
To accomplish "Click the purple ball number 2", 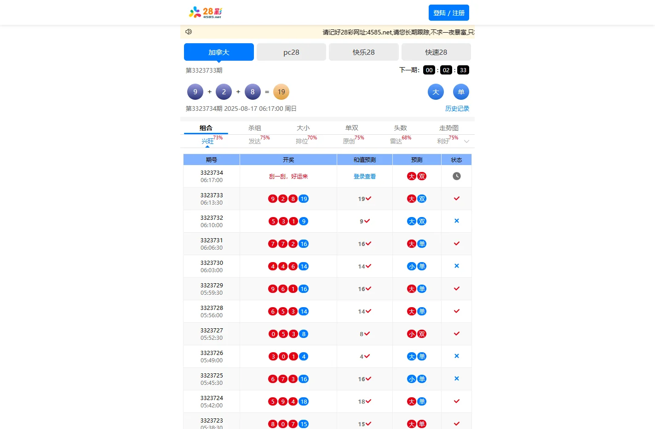I will pyautogui.click(x=224, y=92).
